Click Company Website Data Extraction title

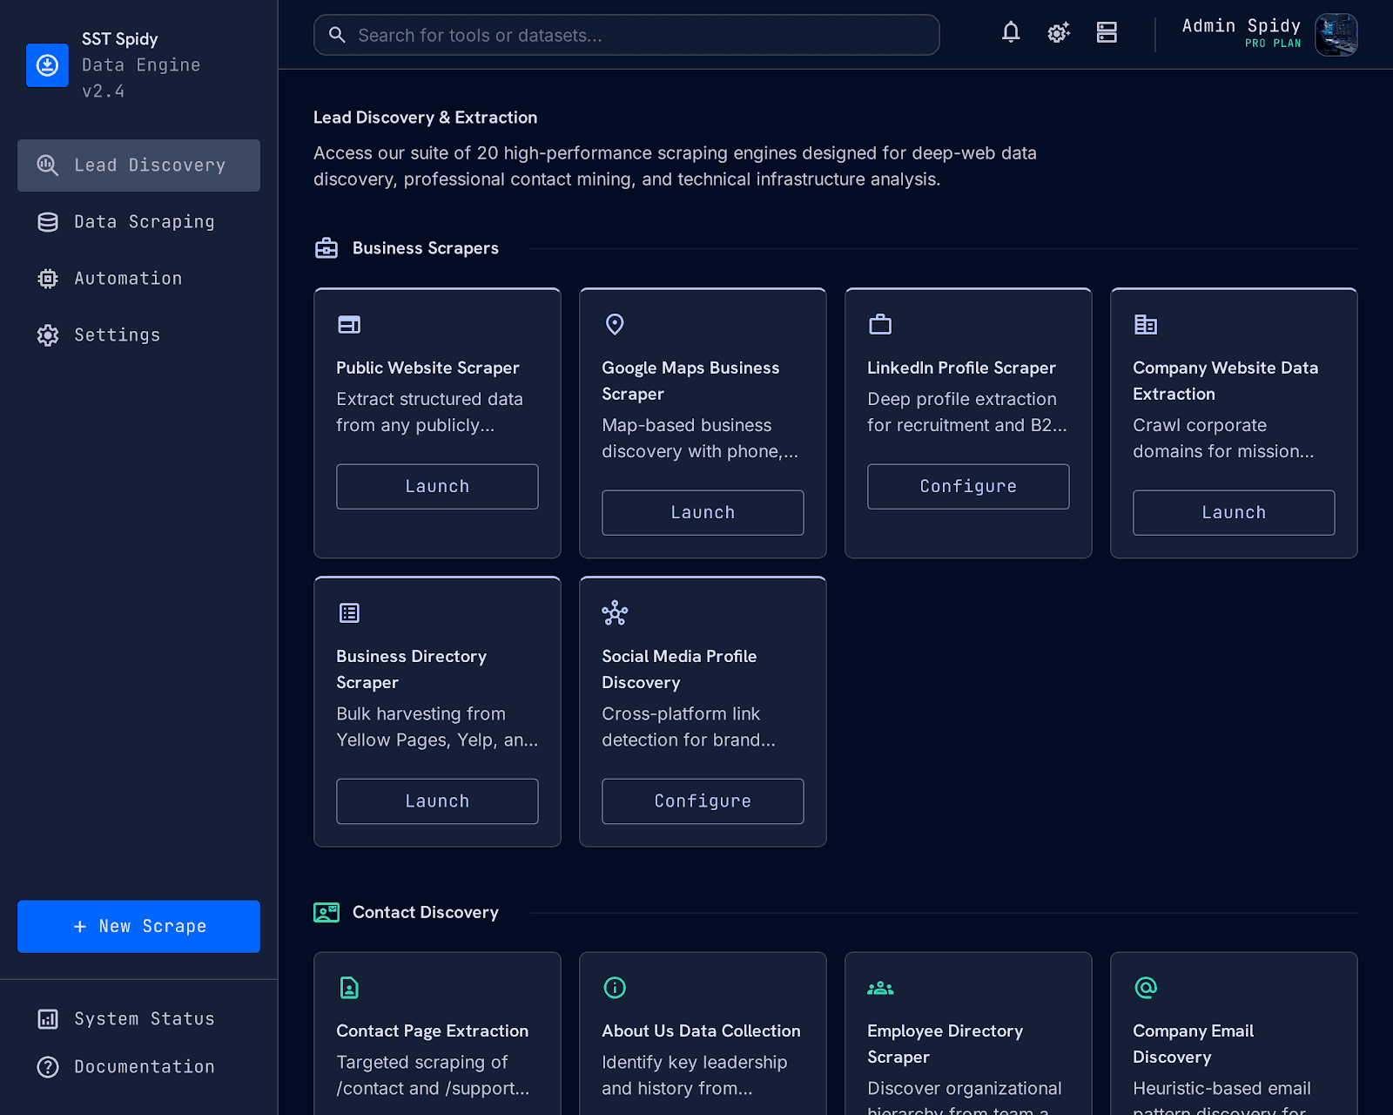point(1225,382)
